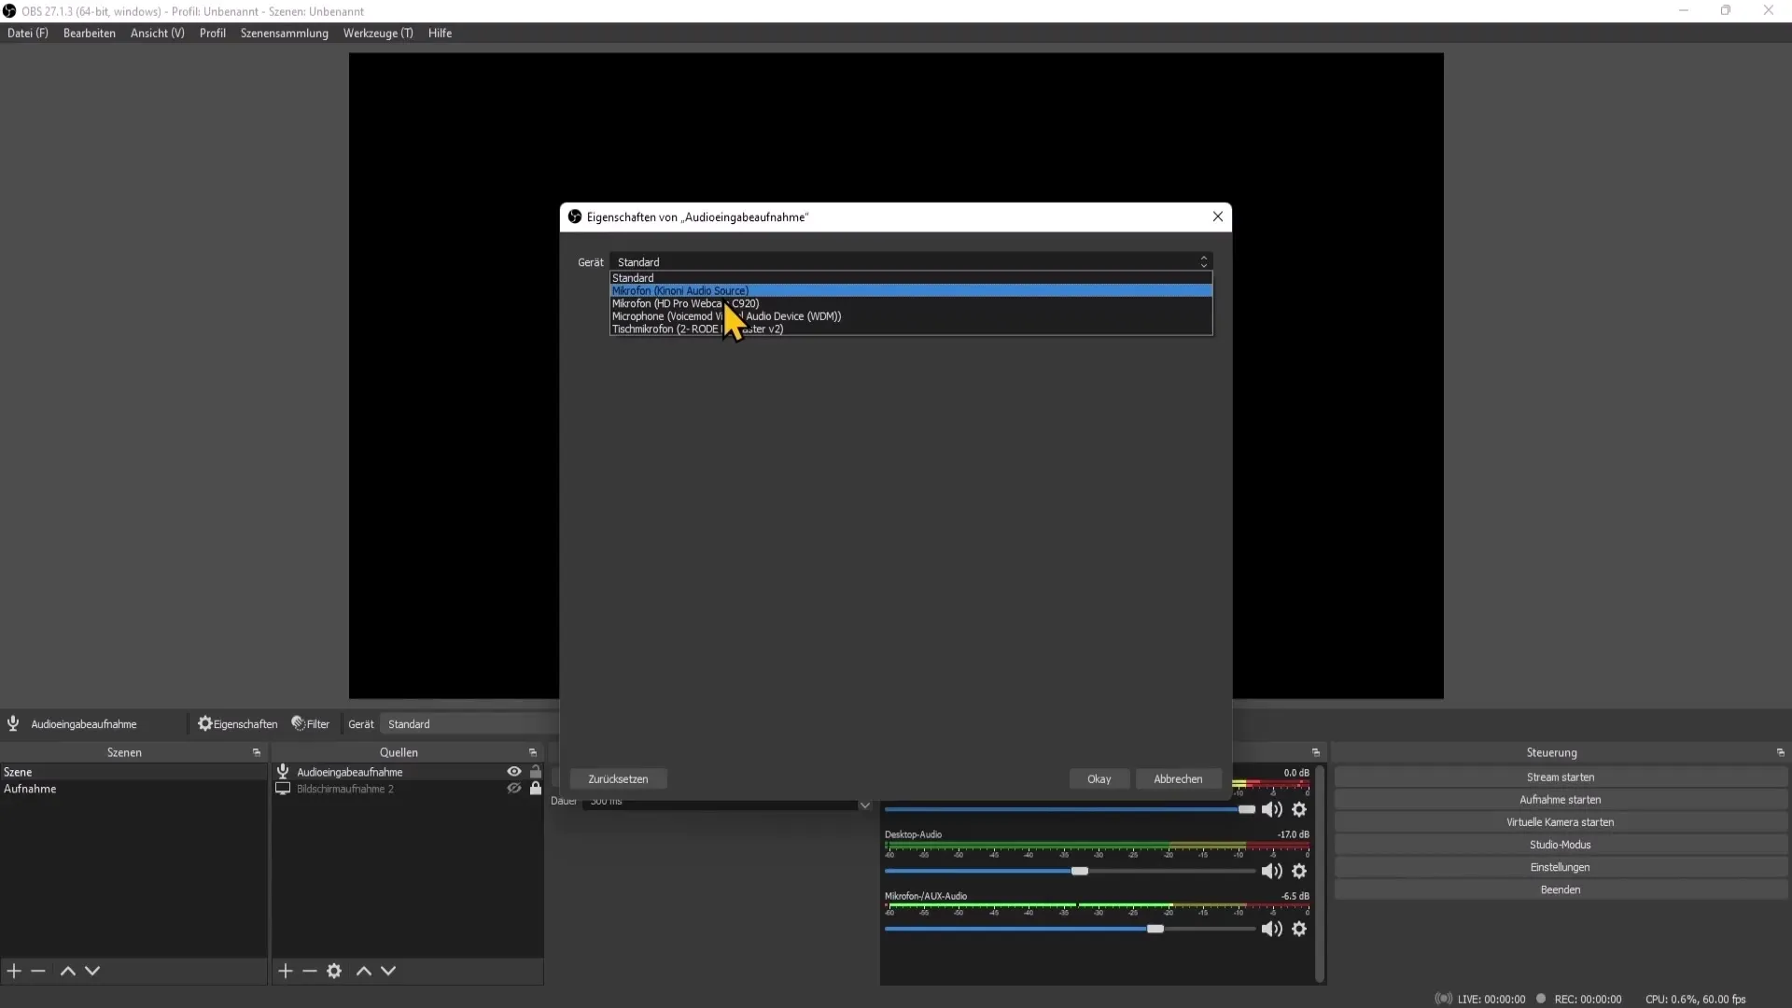Open settings gear of top mixer channel
The image size is (1792, 1008).
(x=1299, y=809)
